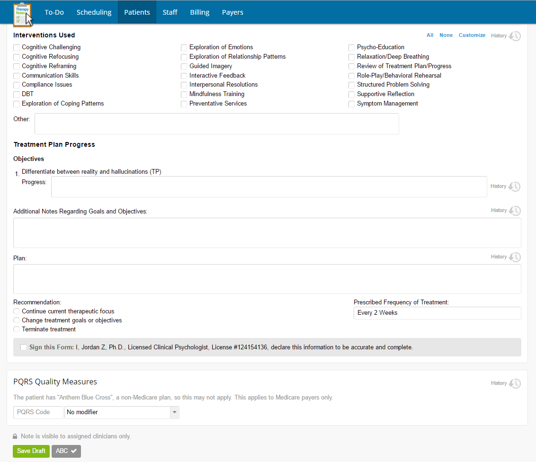The height and width of the screenshot is (462, 536).
Task: Check Exploration of Coping Patterns
Action: click(17, 104)
